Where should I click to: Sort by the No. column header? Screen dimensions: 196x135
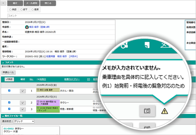31,79
